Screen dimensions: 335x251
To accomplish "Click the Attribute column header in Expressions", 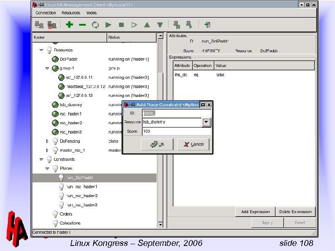I will (x=183, y=66).
